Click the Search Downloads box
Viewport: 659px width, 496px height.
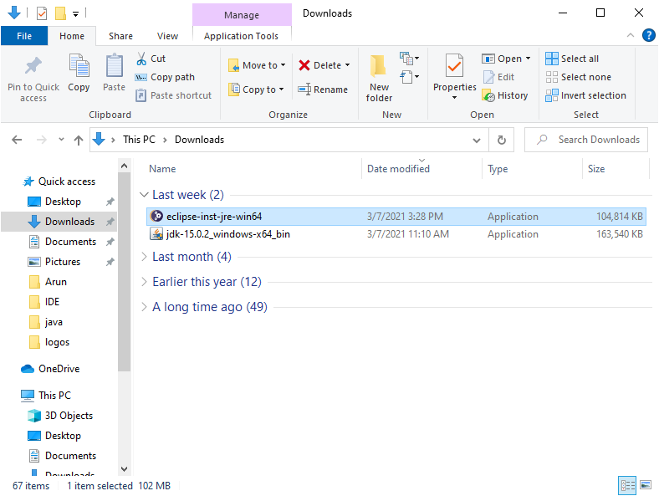point(586,140)
